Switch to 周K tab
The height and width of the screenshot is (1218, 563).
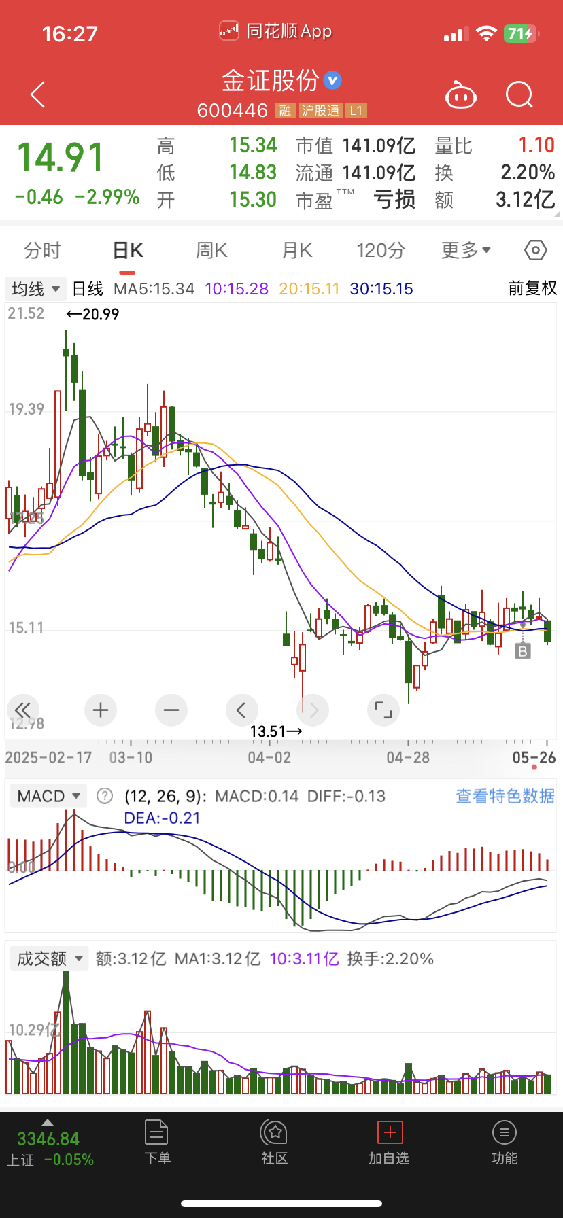tap(211, 251)
